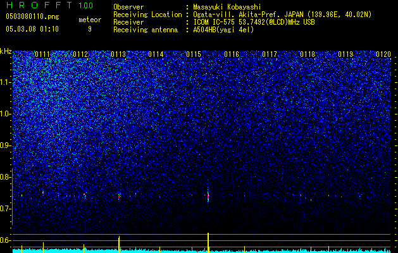Click the 1.0 kHz frequency axis label
Viewport: 398px width, 253px height.
5,114
